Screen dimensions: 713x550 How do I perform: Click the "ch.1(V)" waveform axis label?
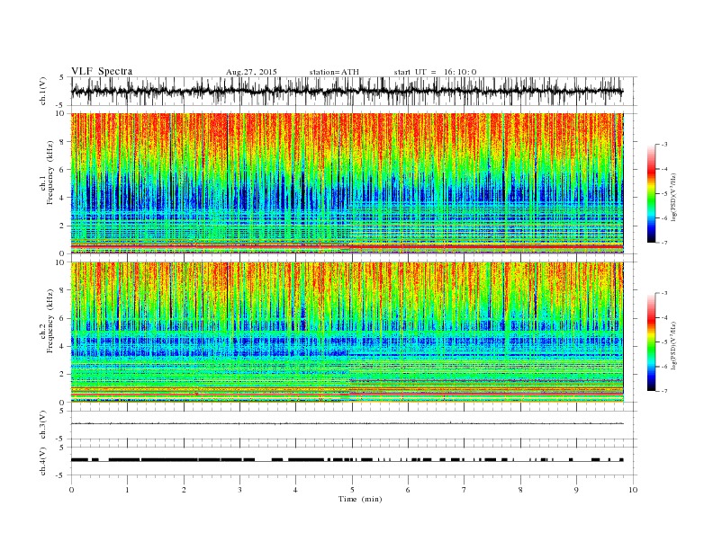(x=42, y=92)
